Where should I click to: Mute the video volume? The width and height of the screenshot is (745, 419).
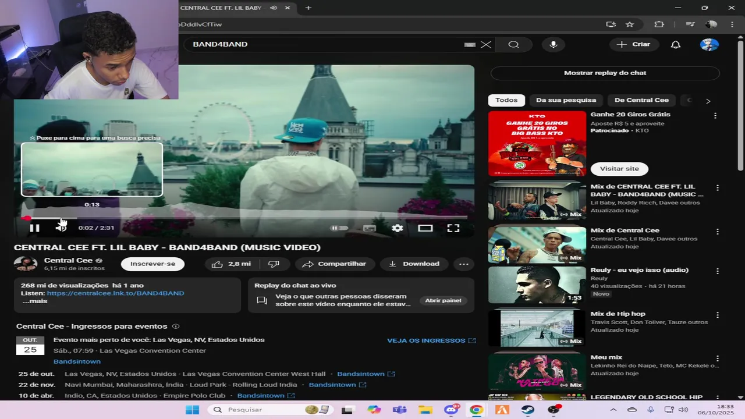coord(61,228)
